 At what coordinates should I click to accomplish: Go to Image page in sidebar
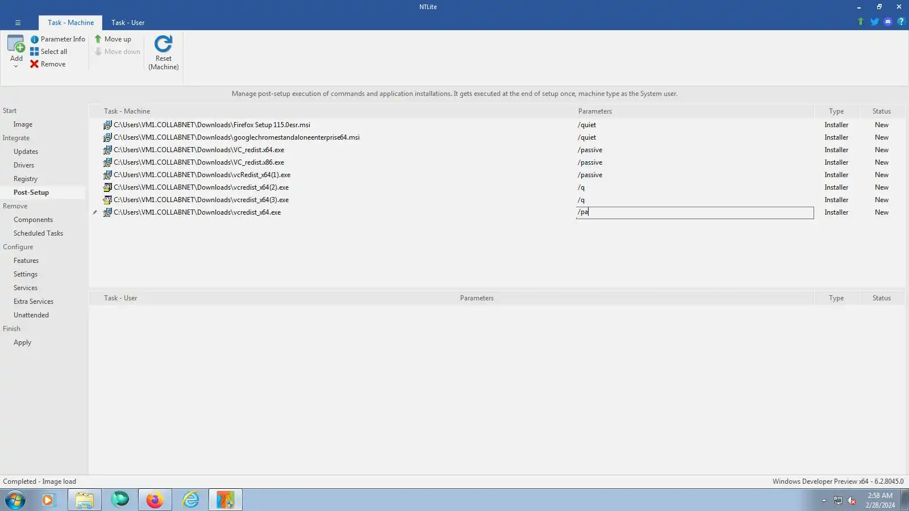coord(23,124)
